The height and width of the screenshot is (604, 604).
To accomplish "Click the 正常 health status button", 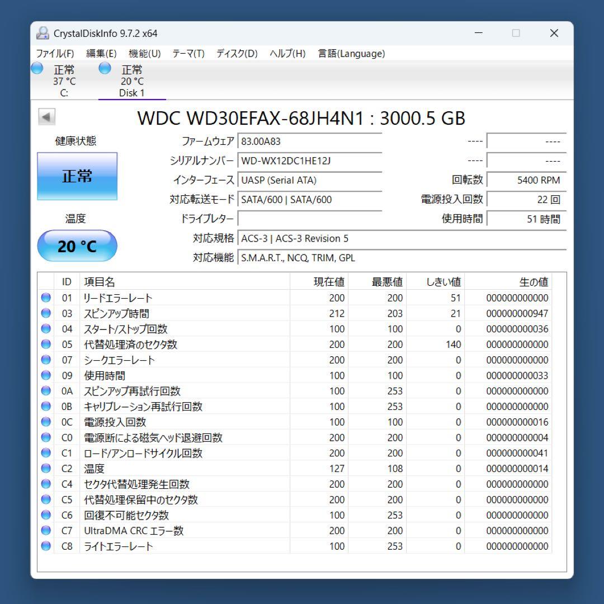I will point(77,176).
